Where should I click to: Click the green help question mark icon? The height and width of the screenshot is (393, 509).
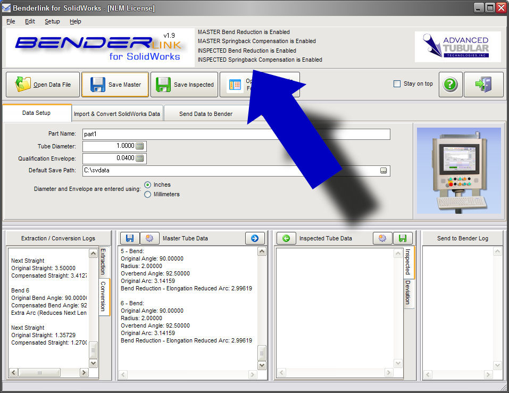pyautogui.click(x=450, y=85)
